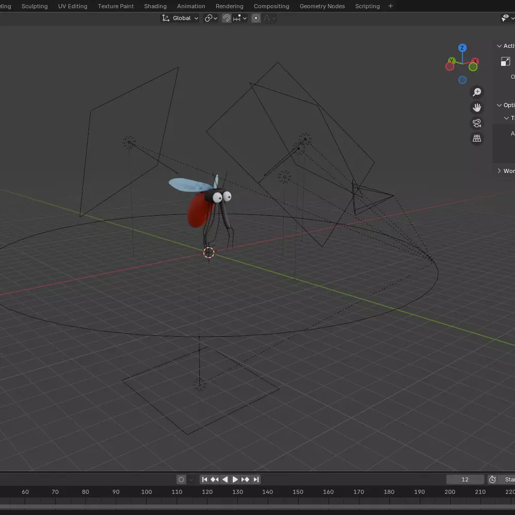Collapse the Active Tool panel section
This screenshot has height=515, width=515.
[x=499, y=46]
